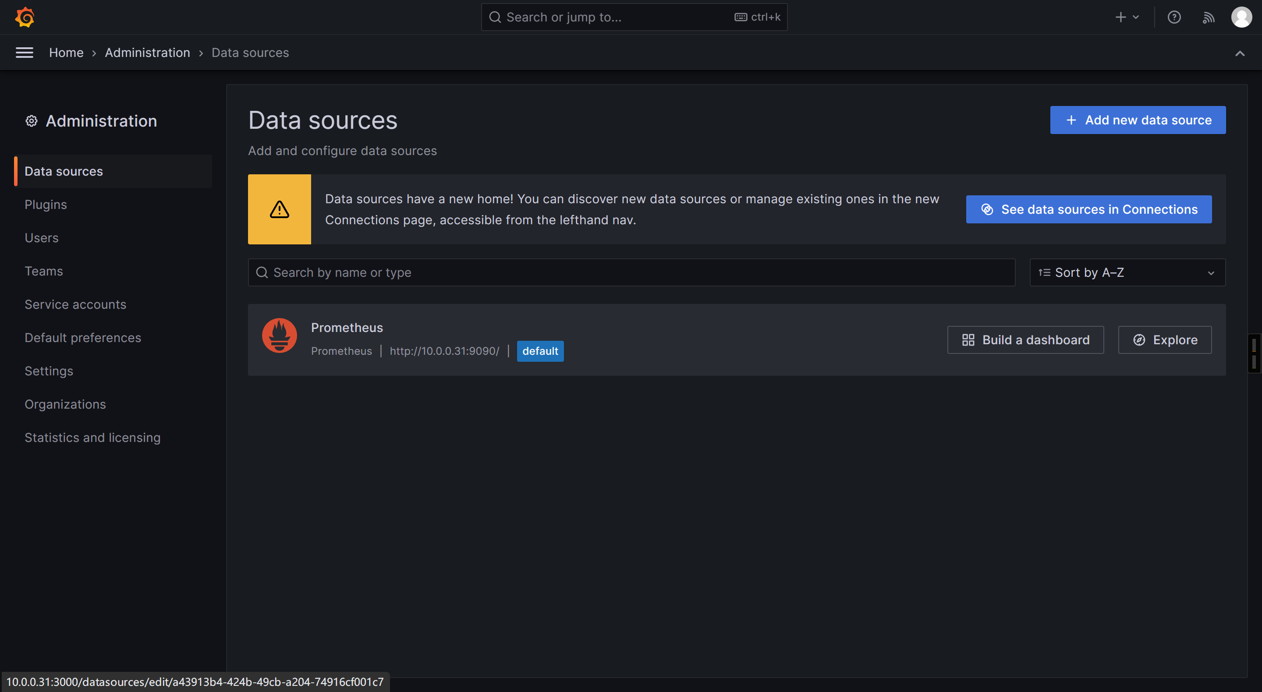Open the Sort by A–Z dropdown
The image size is (1262, 692).
tap(1127, 272)
